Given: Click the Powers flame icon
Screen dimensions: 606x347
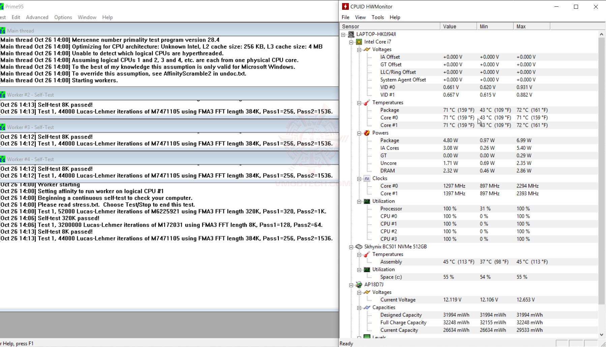Looking at the screenshot, I should 367,133.
